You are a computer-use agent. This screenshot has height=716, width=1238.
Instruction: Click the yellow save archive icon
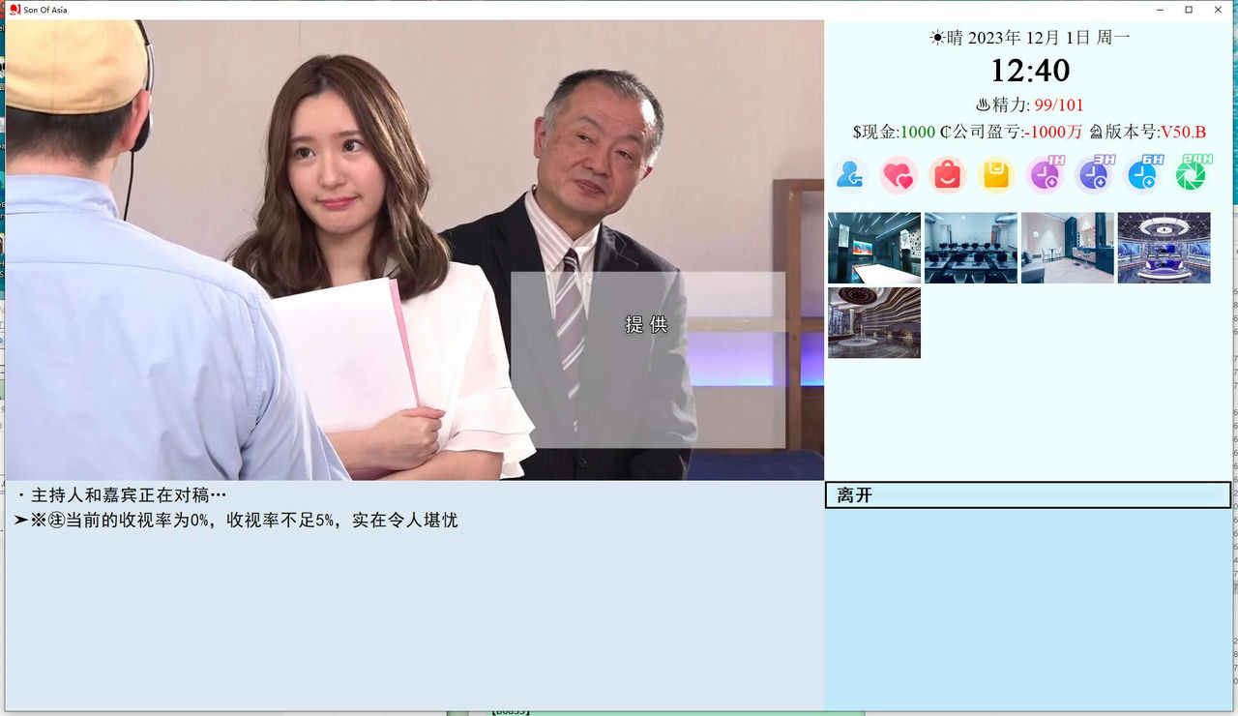pyautogui.click(x=995, y=175)
